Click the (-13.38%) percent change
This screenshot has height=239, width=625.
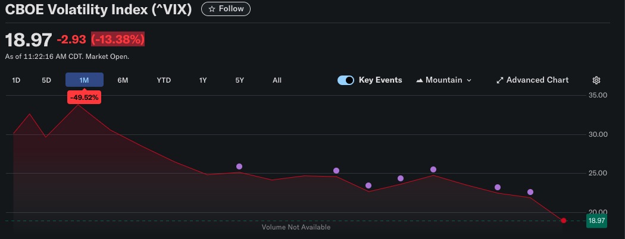coord(118,39)
